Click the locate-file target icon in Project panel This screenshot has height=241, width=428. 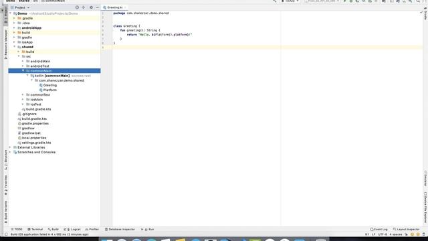[77, 7]
